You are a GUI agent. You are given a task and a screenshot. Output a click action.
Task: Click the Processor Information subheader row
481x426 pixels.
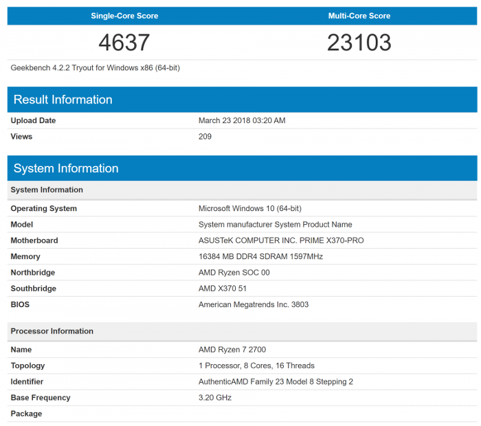point(243,331)
